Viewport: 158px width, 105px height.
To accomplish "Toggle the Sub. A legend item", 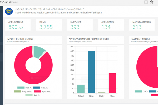I will tap(41, 87).
